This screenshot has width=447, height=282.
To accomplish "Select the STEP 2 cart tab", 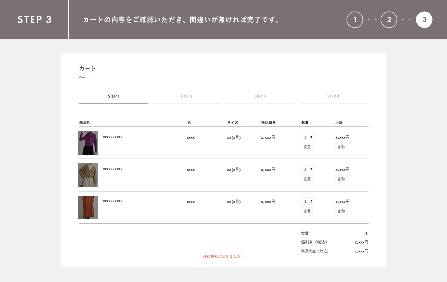I will tap(187, 96).
